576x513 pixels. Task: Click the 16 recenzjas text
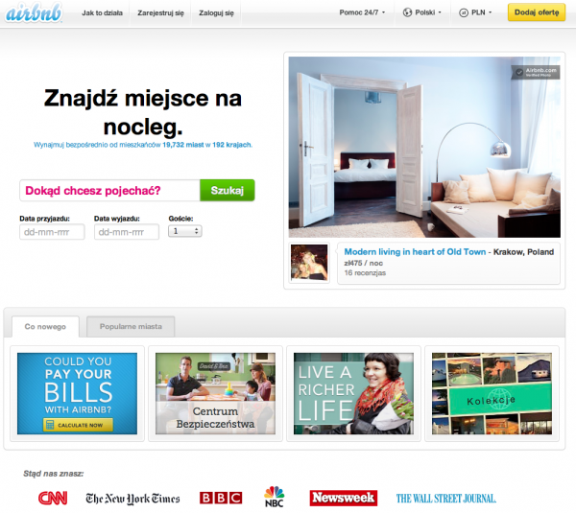point(365,272)
